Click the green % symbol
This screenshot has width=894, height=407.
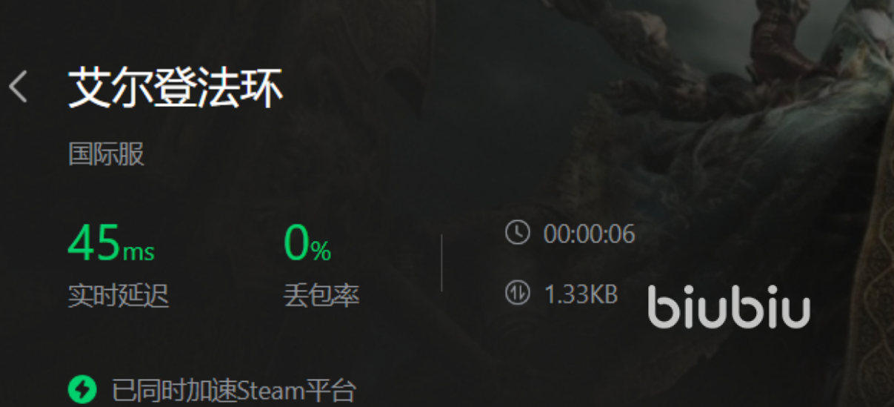(x=321, y=252)
